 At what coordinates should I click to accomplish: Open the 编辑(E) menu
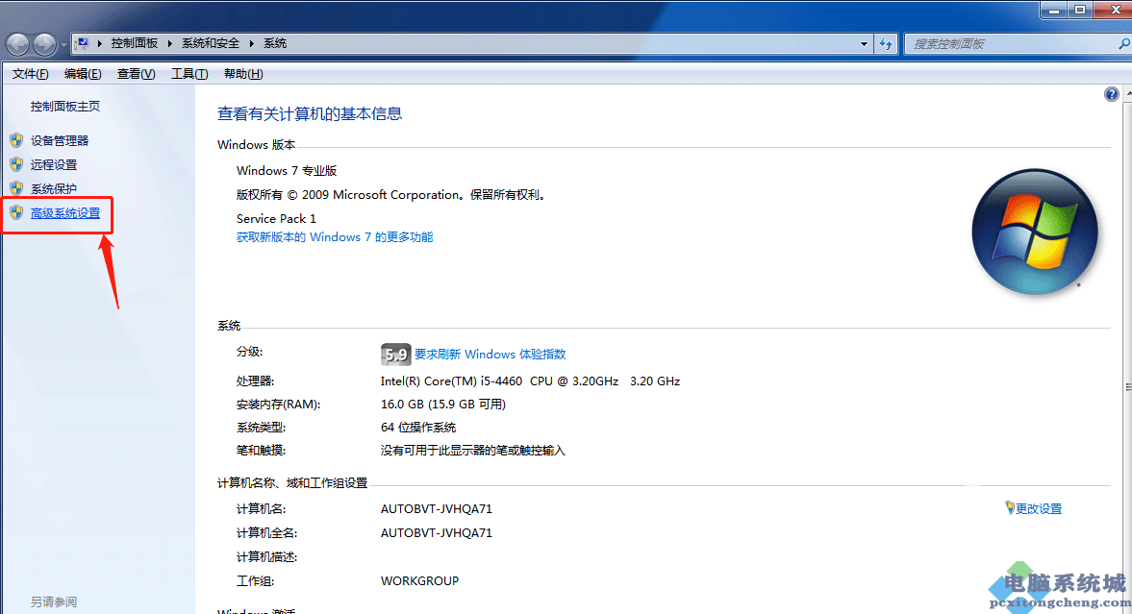[x=83, y=74]
